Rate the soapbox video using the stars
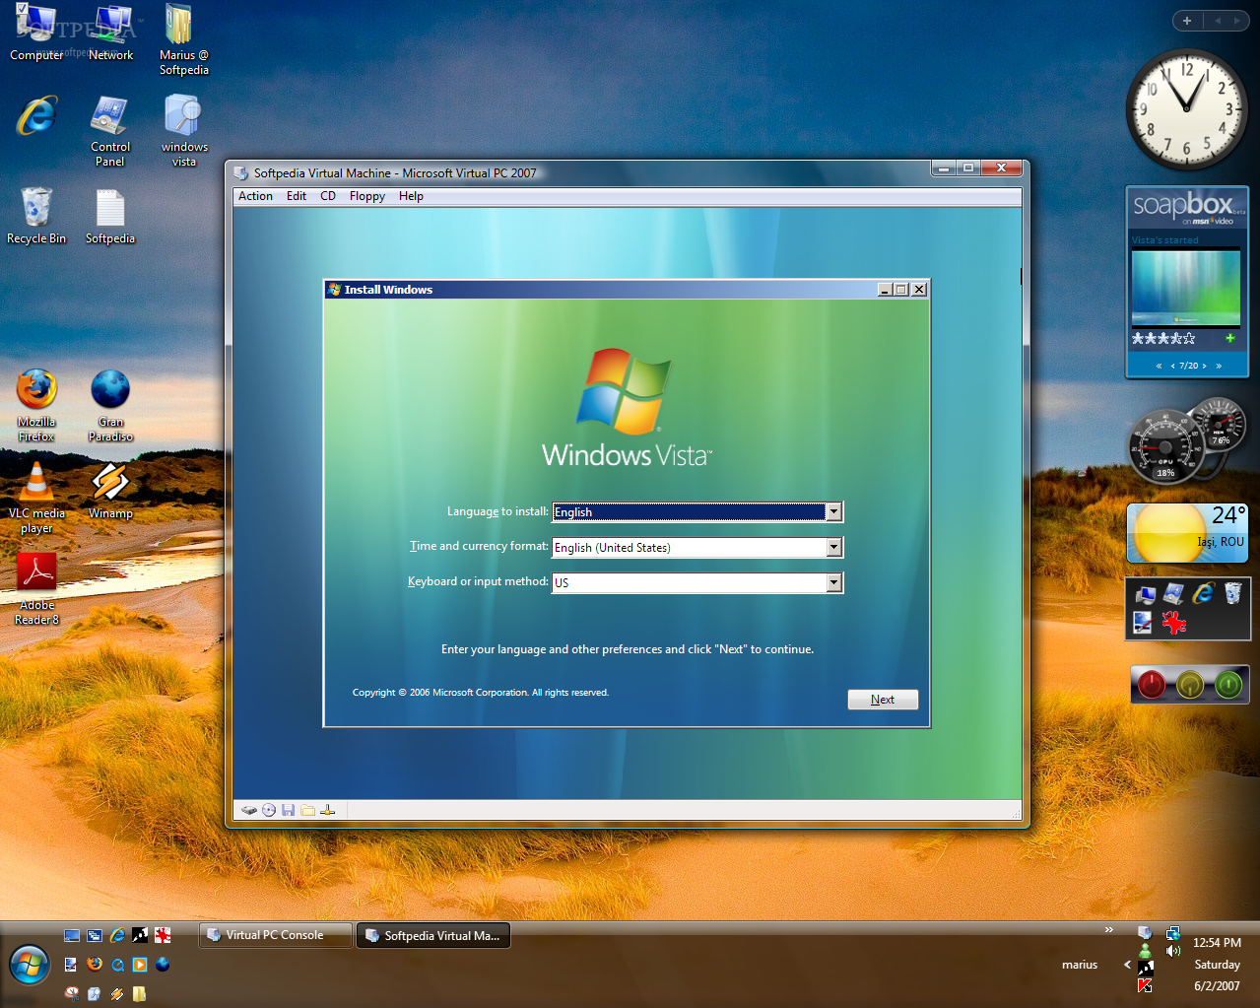Image resolution: width=1260 pixels, height=1008 pixels. [x=1162, y=338]
